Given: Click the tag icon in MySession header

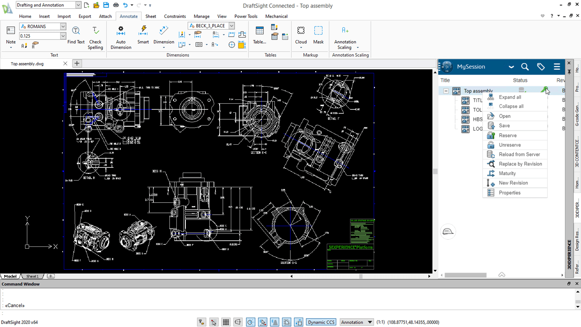Looking at the screenshot, I should pyautogui.click(x=541, y=67).
